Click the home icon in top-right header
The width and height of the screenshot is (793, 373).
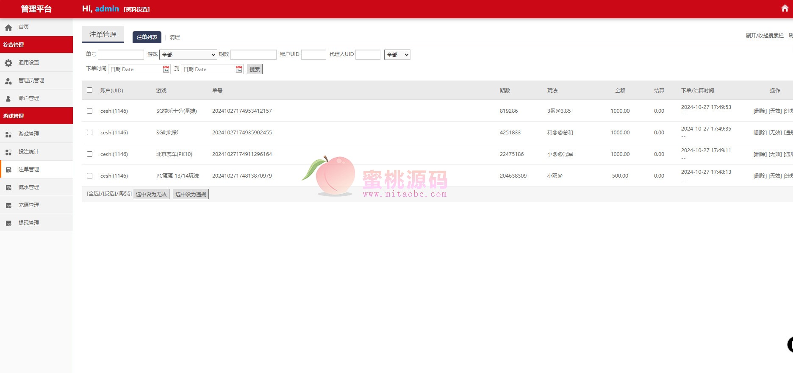point(785,8)
